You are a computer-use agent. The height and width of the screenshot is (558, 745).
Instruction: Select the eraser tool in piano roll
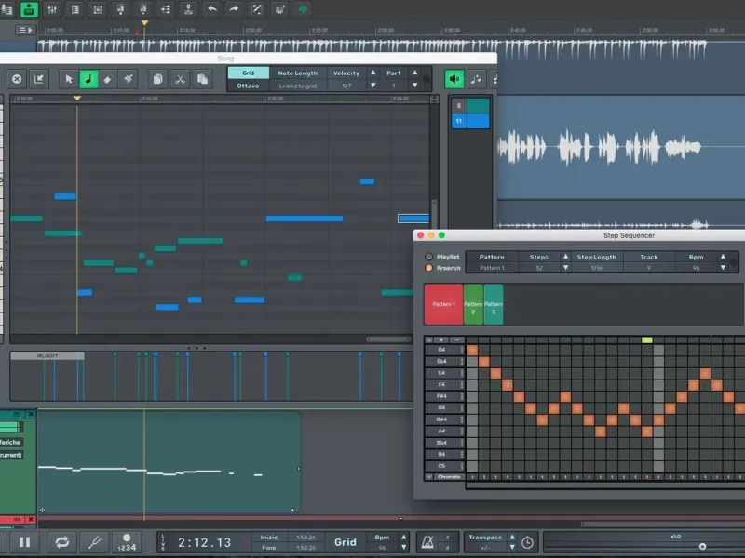(108, 79)
